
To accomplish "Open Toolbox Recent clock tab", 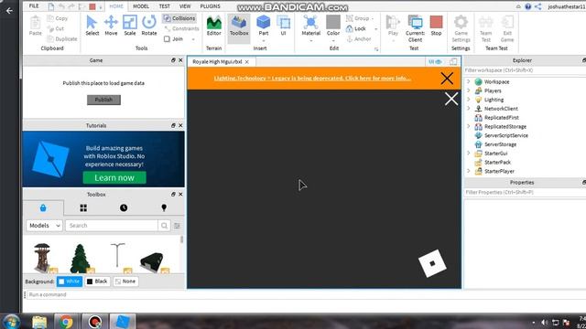I will [124, 207].
